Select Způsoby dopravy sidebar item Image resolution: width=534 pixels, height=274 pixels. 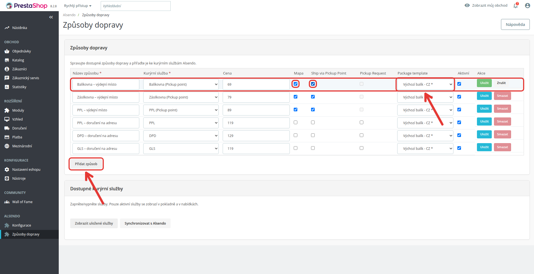pyautogui.click(x=29, y=234)
